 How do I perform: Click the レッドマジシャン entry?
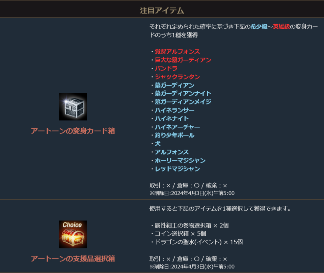177,169
